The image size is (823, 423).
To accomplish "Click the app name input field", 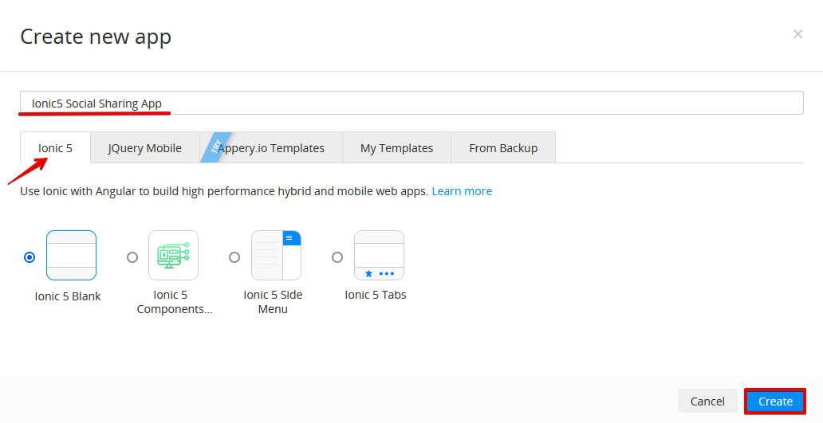I will coord(412,103).
